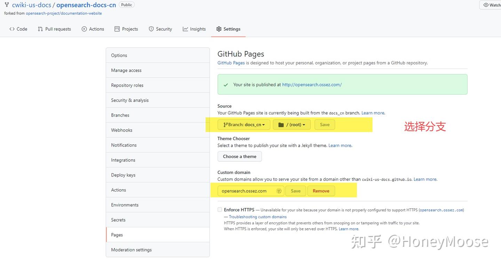Open the opensearch-docs-cn repository link
501x264 pixels.
click(86, 5)
